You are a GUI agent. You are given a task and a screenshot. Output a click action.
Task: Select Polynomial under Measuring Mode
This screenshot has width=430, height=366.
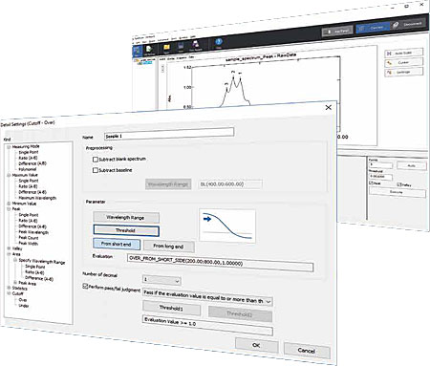coord(28,169)
